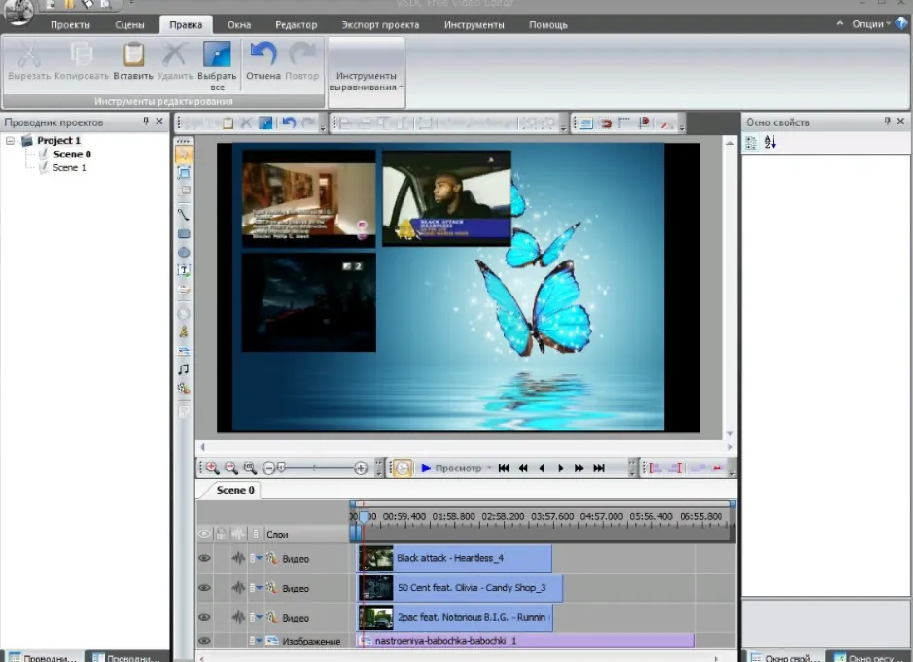Select Scene 1 in project explorer
This screenshot has height=662, width=913.
pyautogui.click(x=69, y=167)
